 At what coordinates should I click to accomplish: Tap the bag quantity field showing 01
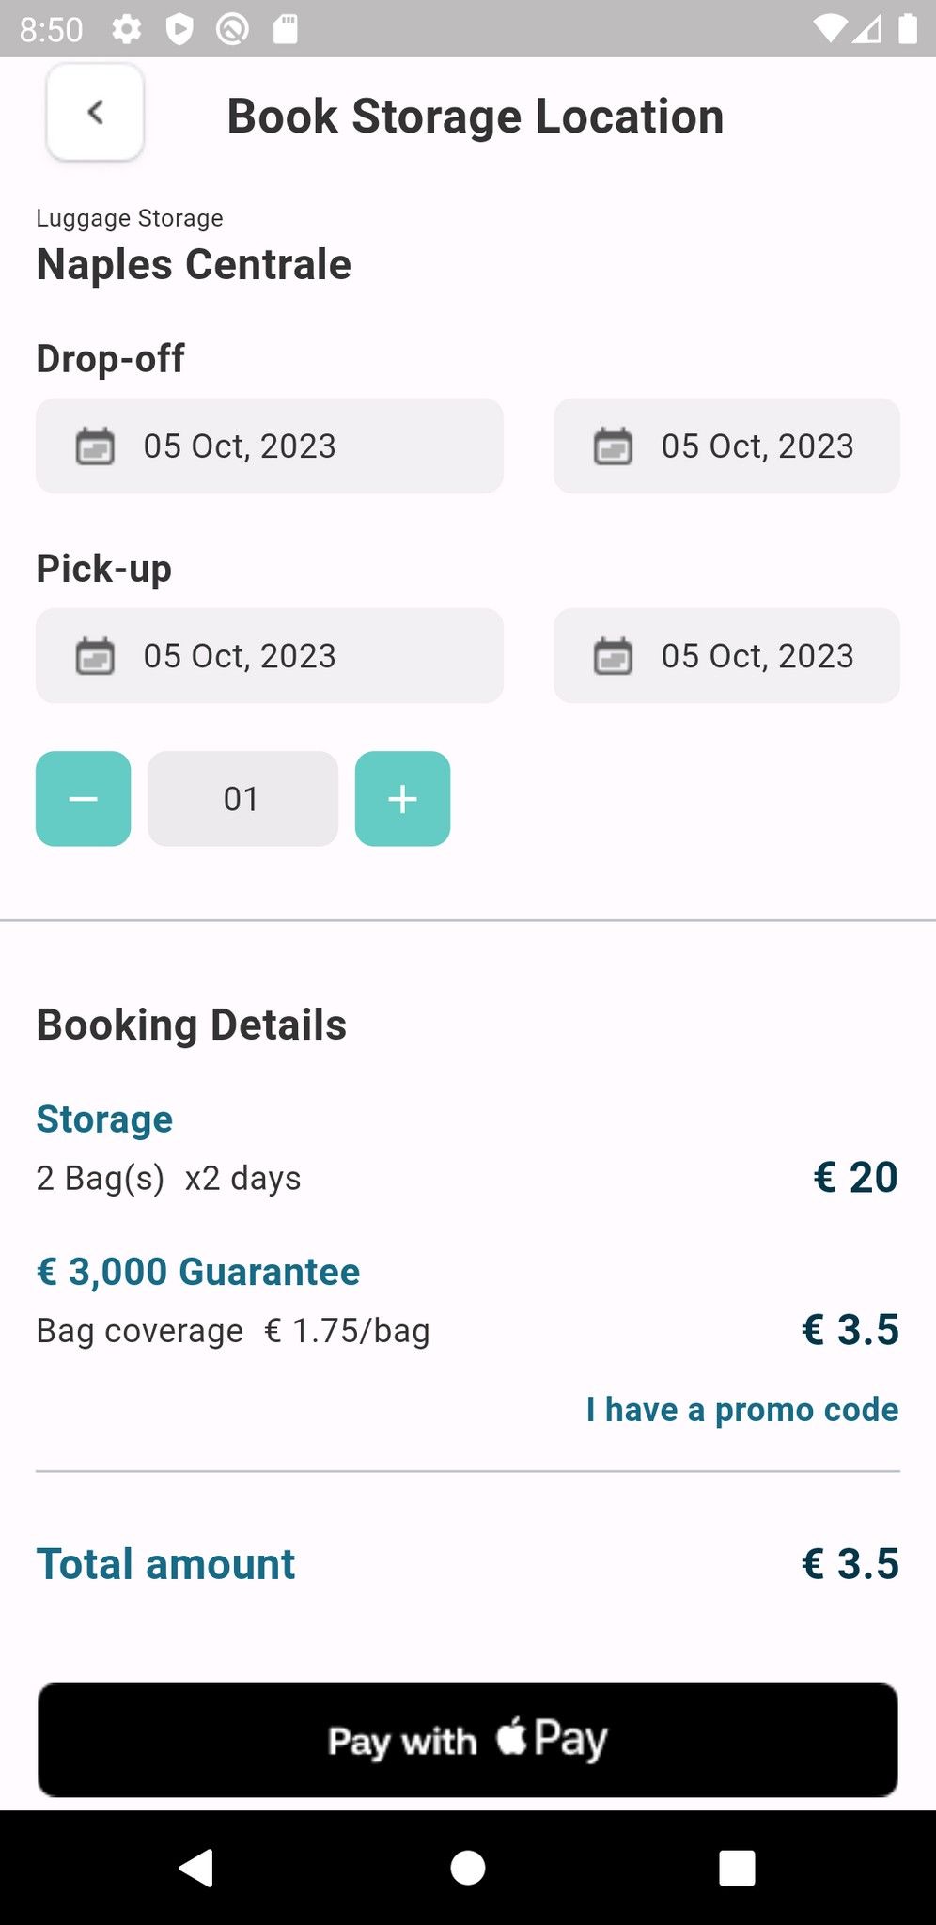242,798
